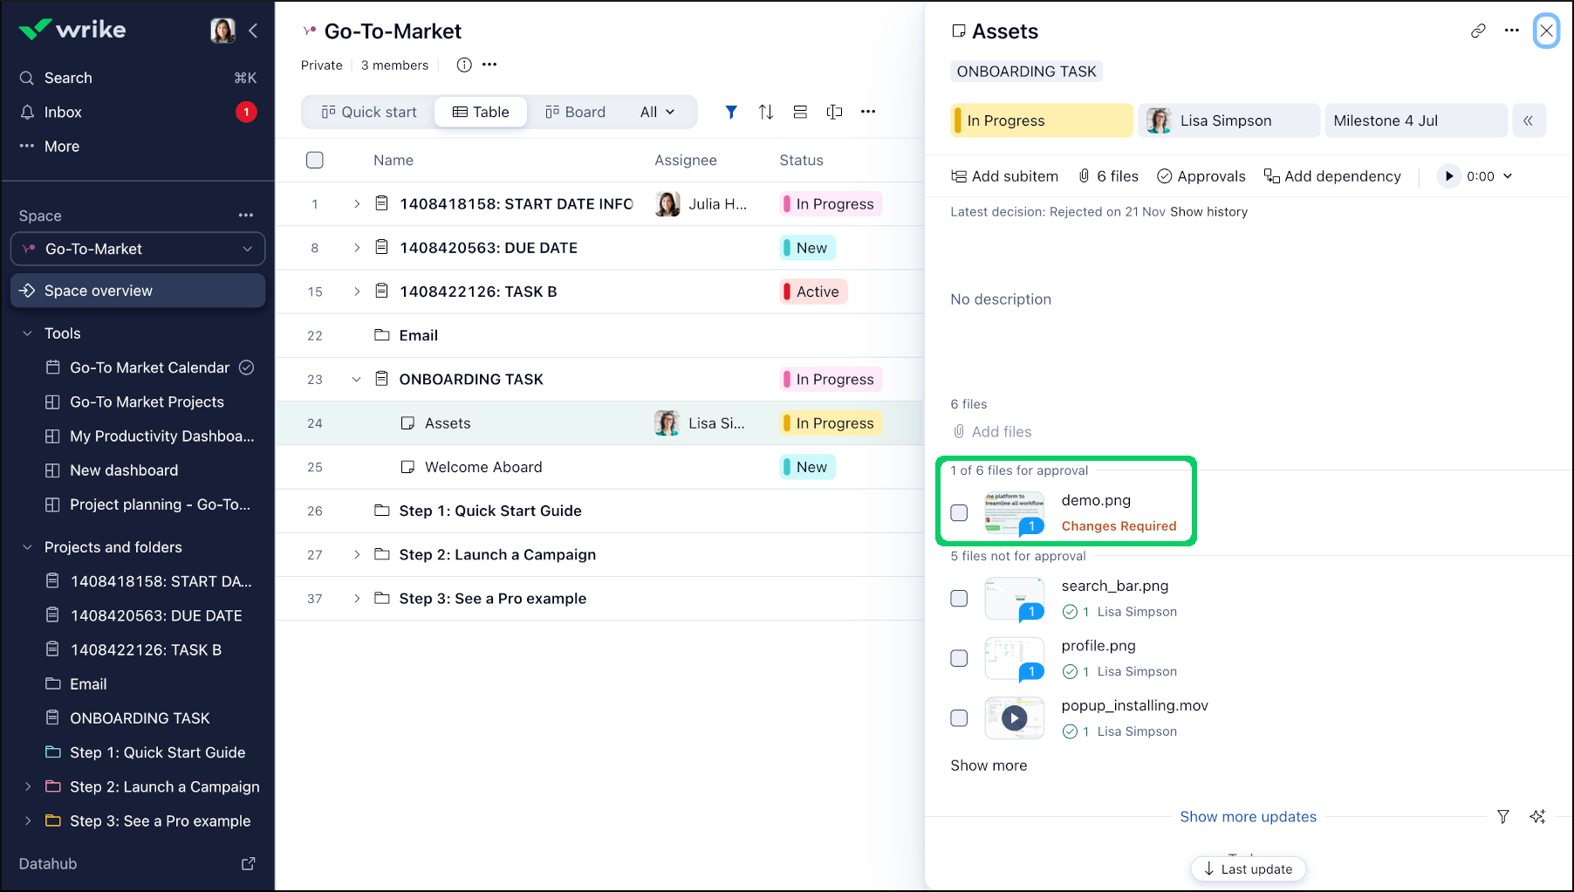Screen dimensions: 1574x892
Task: Tick the checkbox beside search_bar.png
Action: pos(959,599)
